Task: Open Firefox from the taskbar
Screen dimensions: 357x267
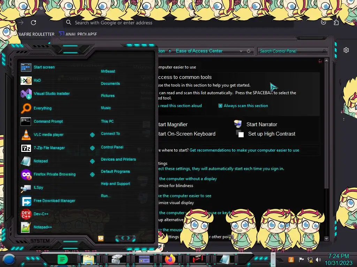Action: (x=170, y=259)
